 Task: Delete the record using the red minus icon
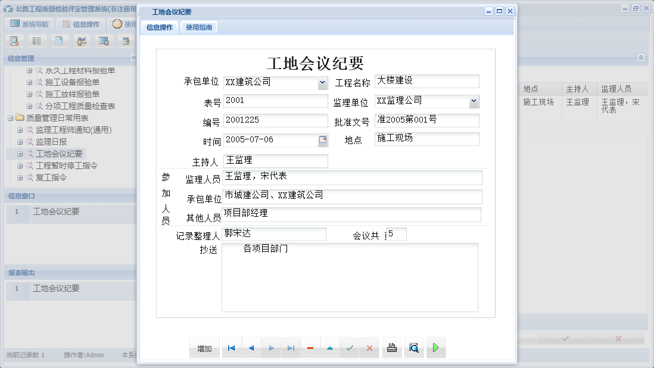310,347
